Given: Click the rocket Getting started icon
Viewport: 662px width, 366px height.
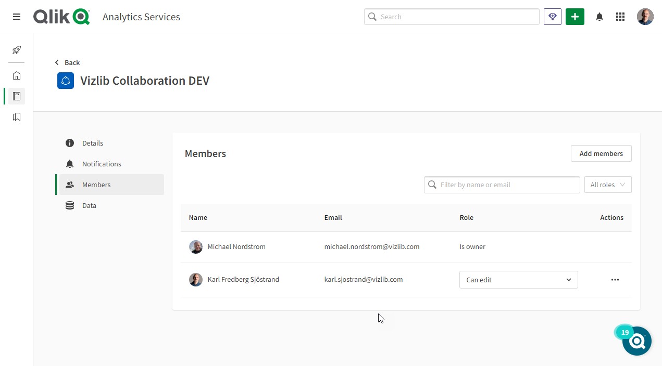Looking at the screenshot, I should (x=17, y=50).
